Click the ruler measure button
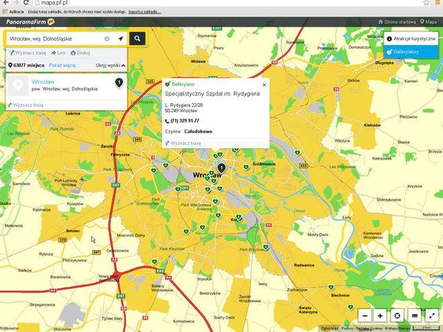This screenshot has height=332, width=443. 414,316
